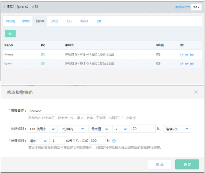Click the 详细规则 column header
This screenshot has height=173, width=205.
tap(69, 45)
